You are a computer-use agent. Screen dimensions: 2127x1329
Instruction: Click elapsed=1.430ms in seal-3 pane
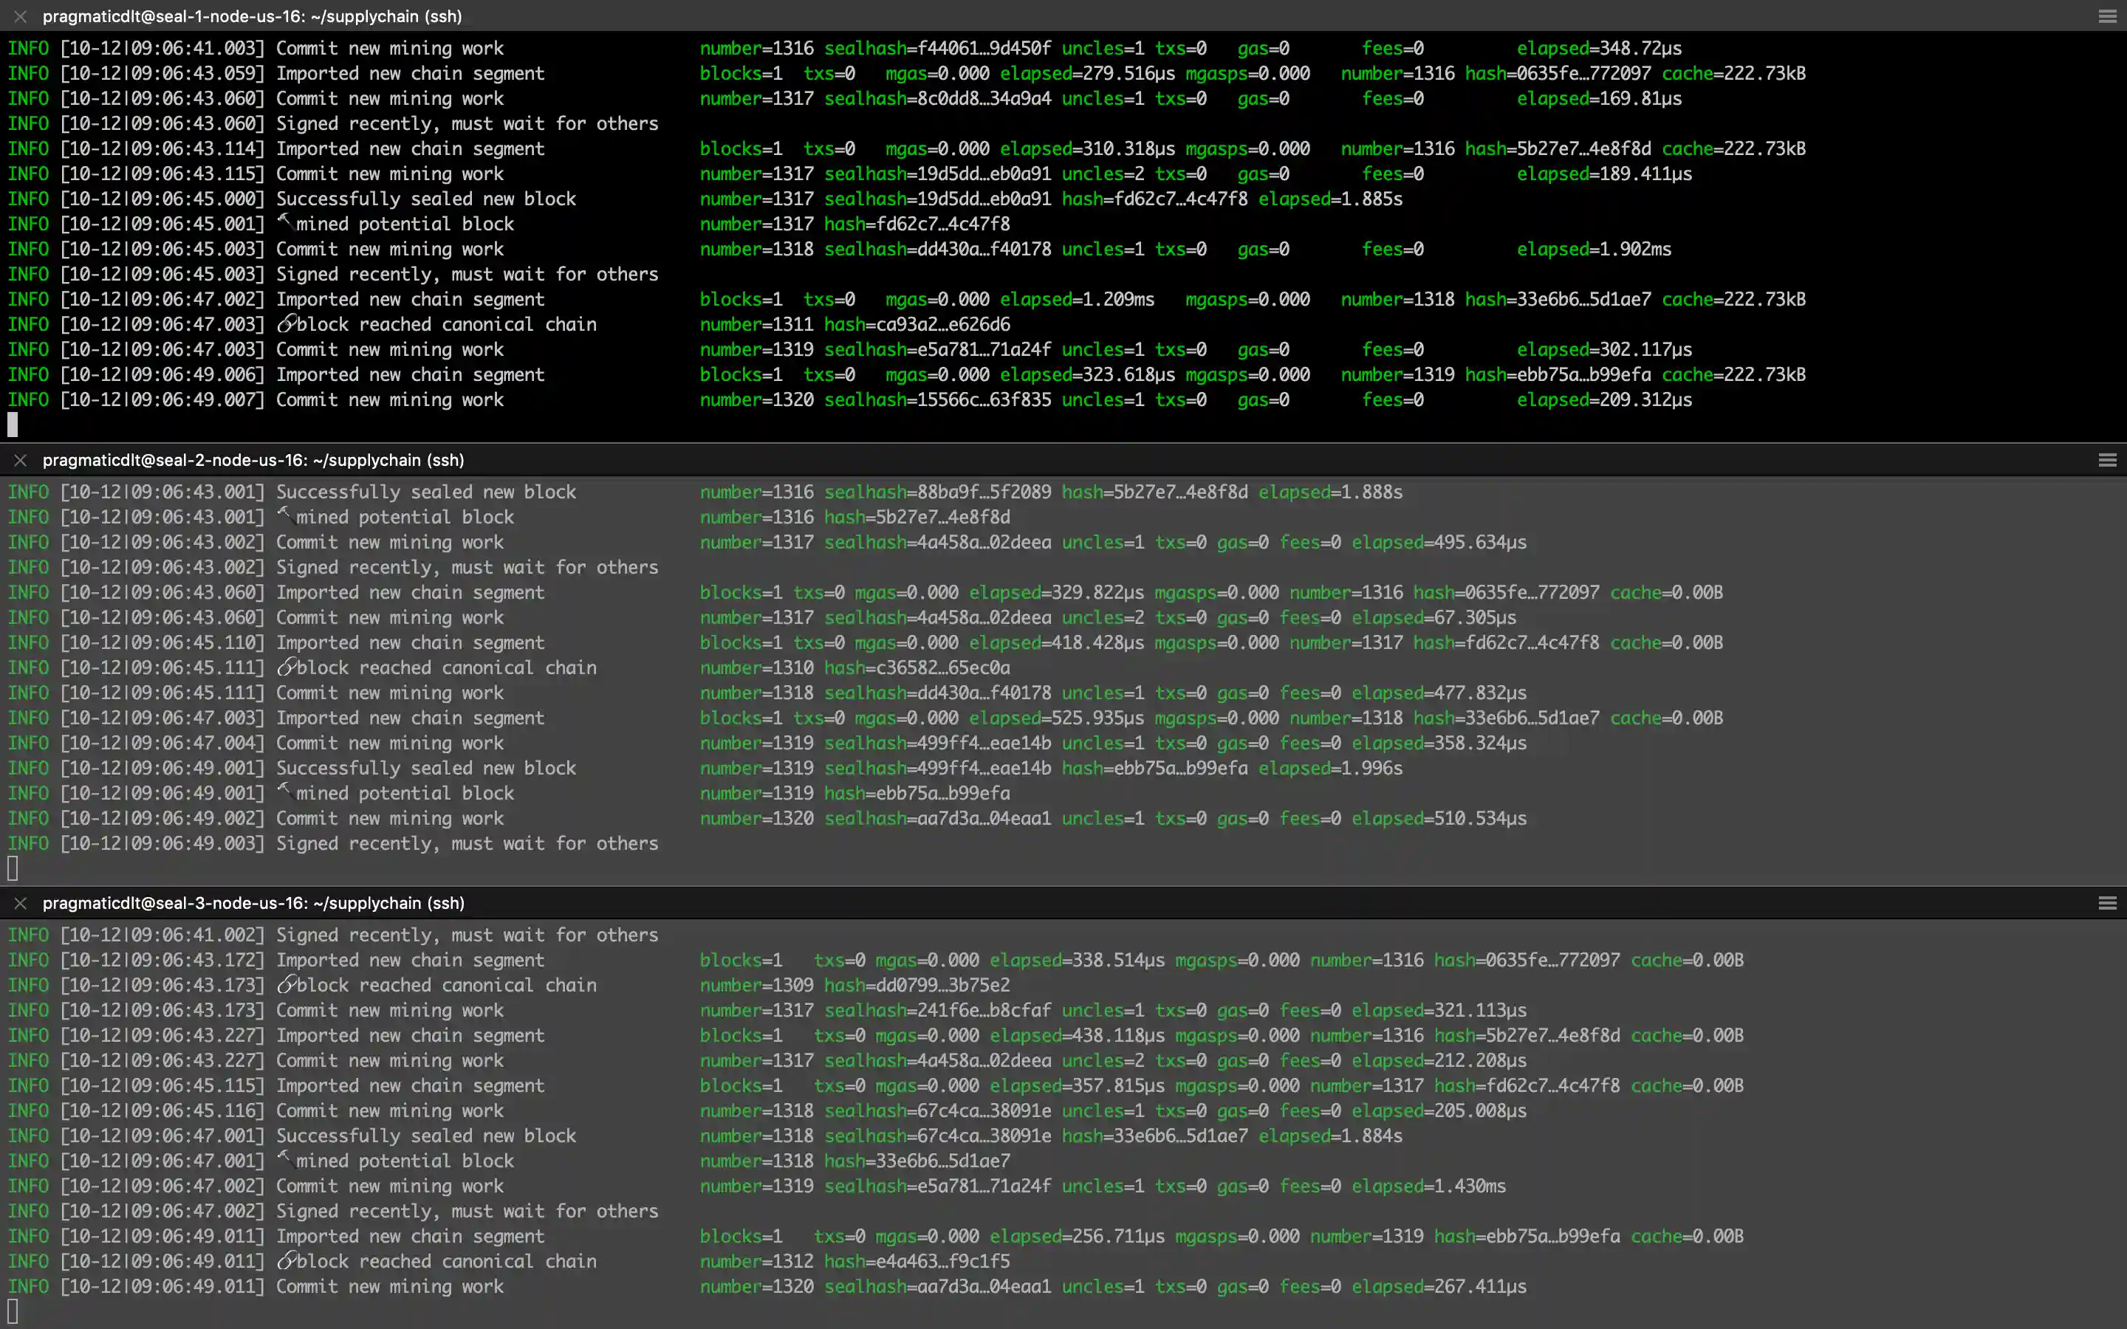click(x=1428, y=1187)
